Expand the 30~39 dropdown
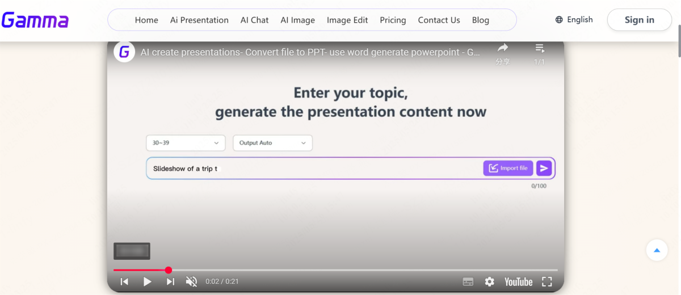 (186, 143)
